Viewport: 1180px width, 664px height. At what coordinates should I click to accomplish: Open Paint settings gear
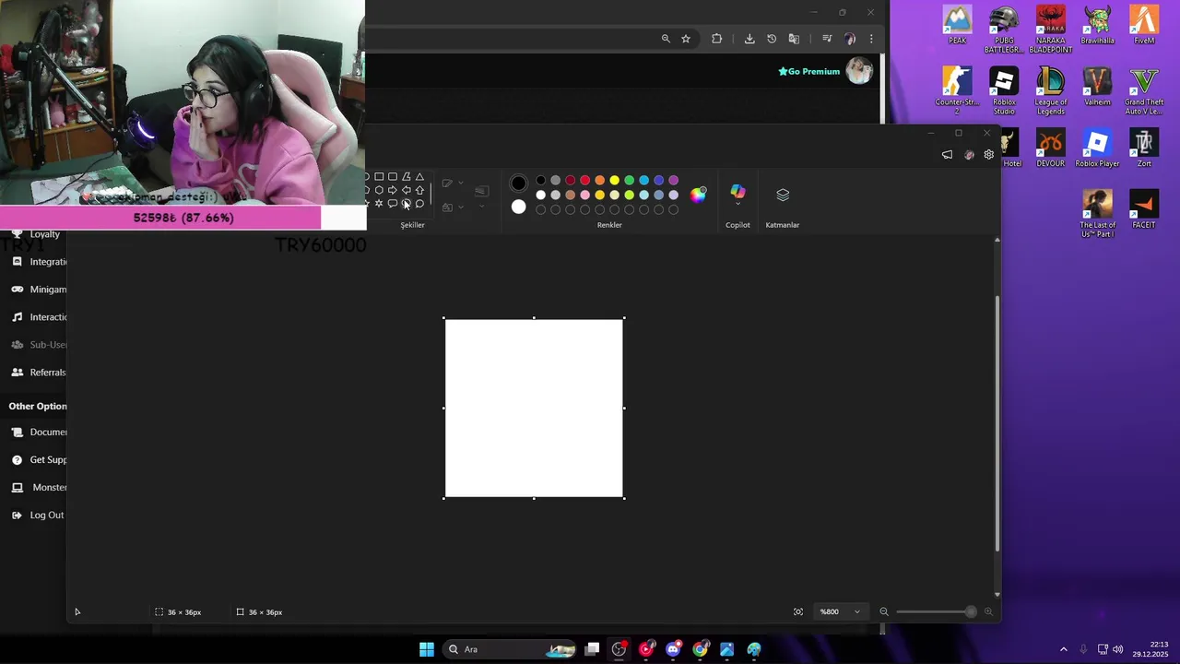click(x=989, y=155)
